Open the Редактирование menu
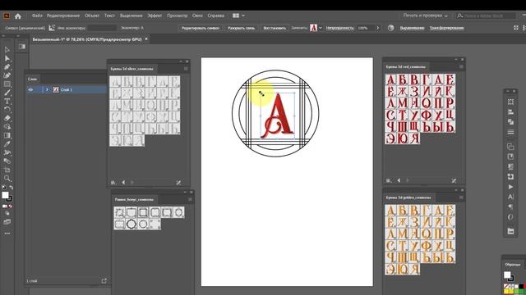Screen dimensions: 526x295 [x=63, y=16]
